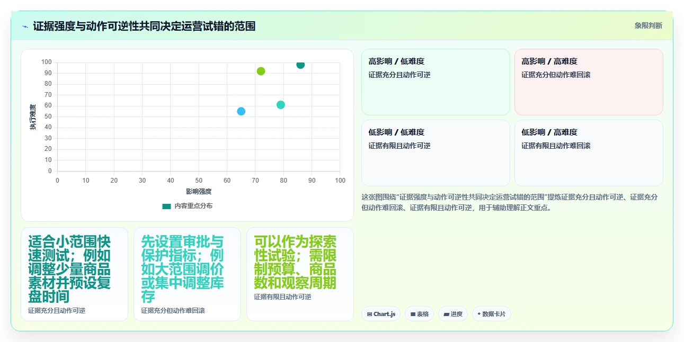The width and height of the screenshot is (684, 342).
Task: Select the 表格 tag
Action: coord(419,314)
